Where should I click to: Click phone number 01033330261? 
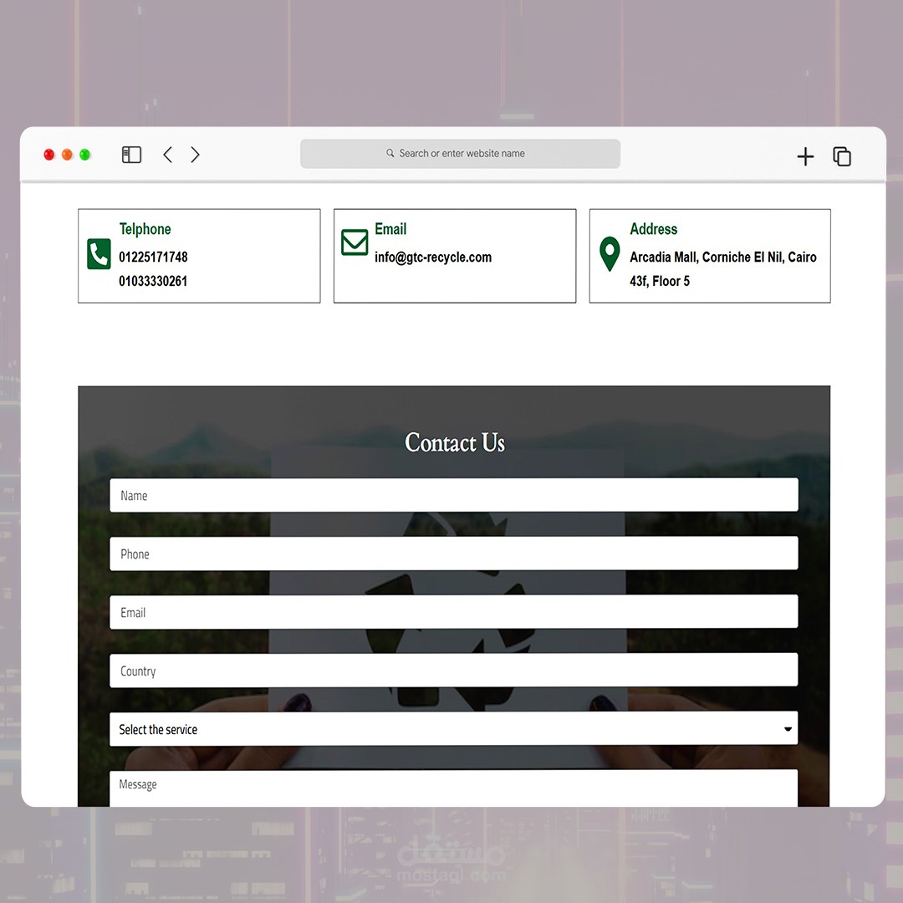point(153,281)
